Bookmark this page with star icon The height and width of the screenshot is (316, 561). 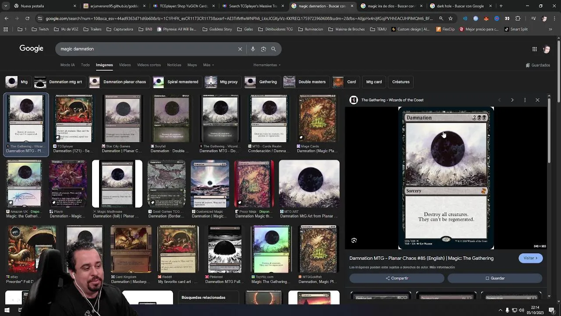tap(450, 18)
